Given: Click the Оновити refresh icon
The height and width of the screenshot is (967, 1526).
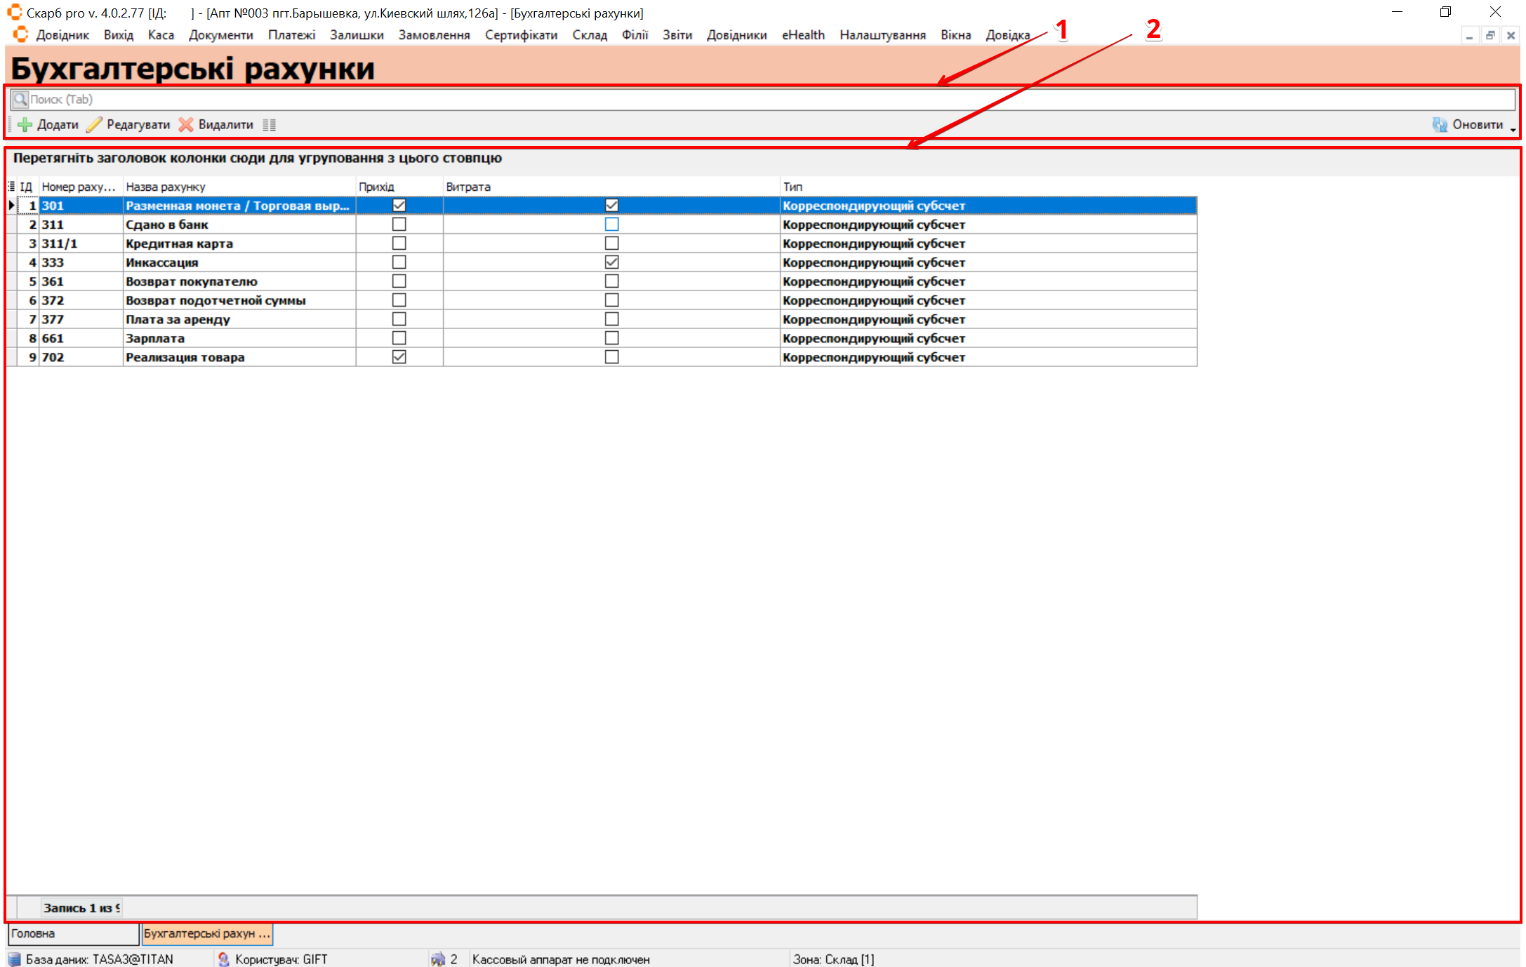Looking at the screenshot, I should pos(1440,125).
